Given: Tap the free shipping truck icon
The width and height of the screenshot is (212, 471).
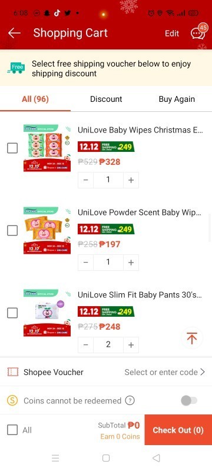Looking at the screenshot, I should [x=16, y=68].
